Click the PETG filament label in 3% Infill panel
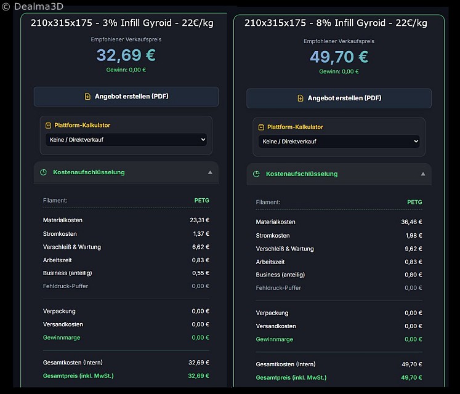 (201, 200)
